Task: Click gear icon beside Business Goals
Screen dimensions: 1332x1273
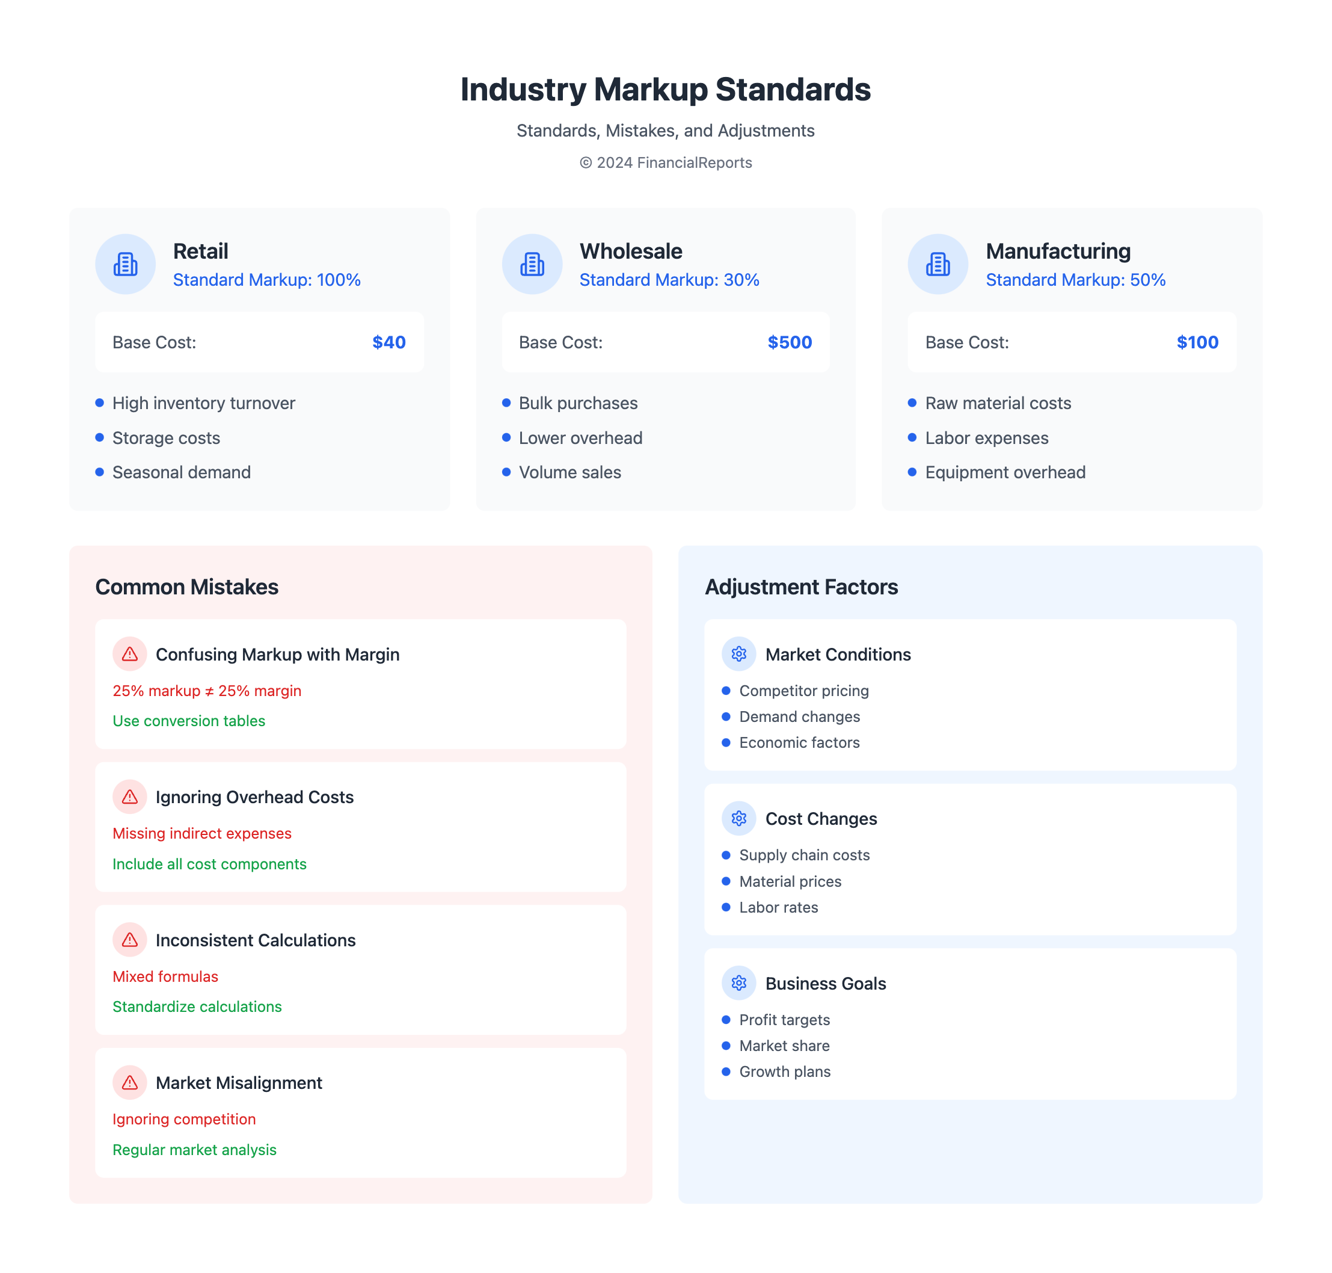Action: [738, 983]
